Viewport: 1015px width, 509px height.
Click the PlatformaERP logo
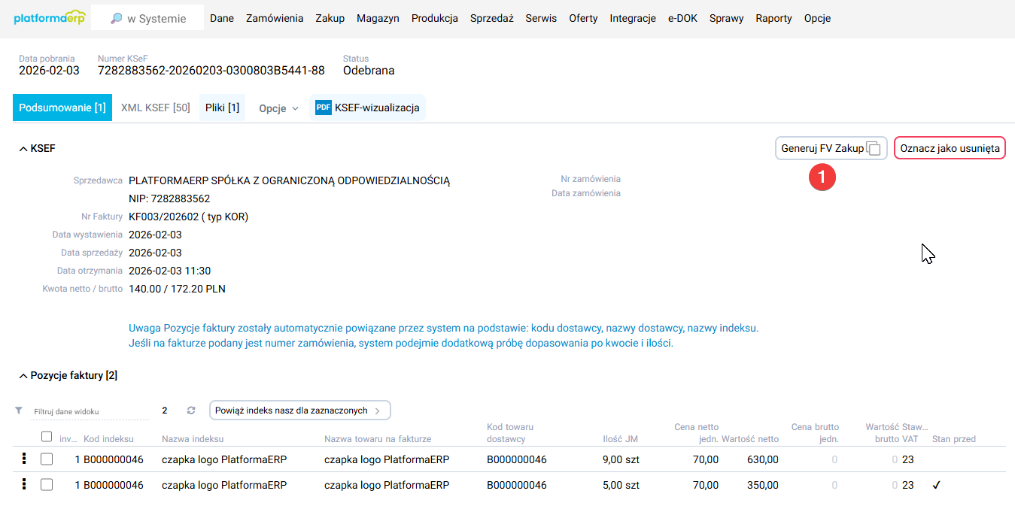pos(50,18)
